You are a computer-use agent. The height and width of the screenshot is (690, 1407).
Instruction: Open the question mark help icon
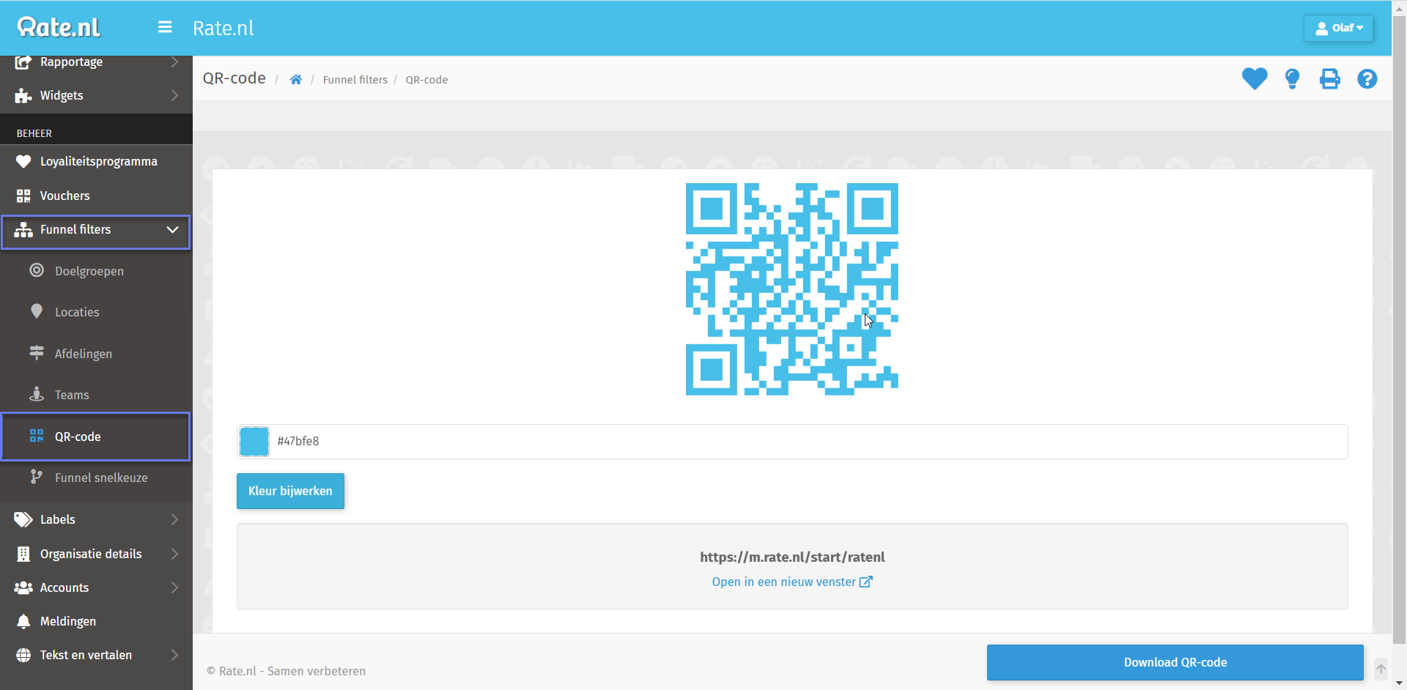coord(1367,78)
